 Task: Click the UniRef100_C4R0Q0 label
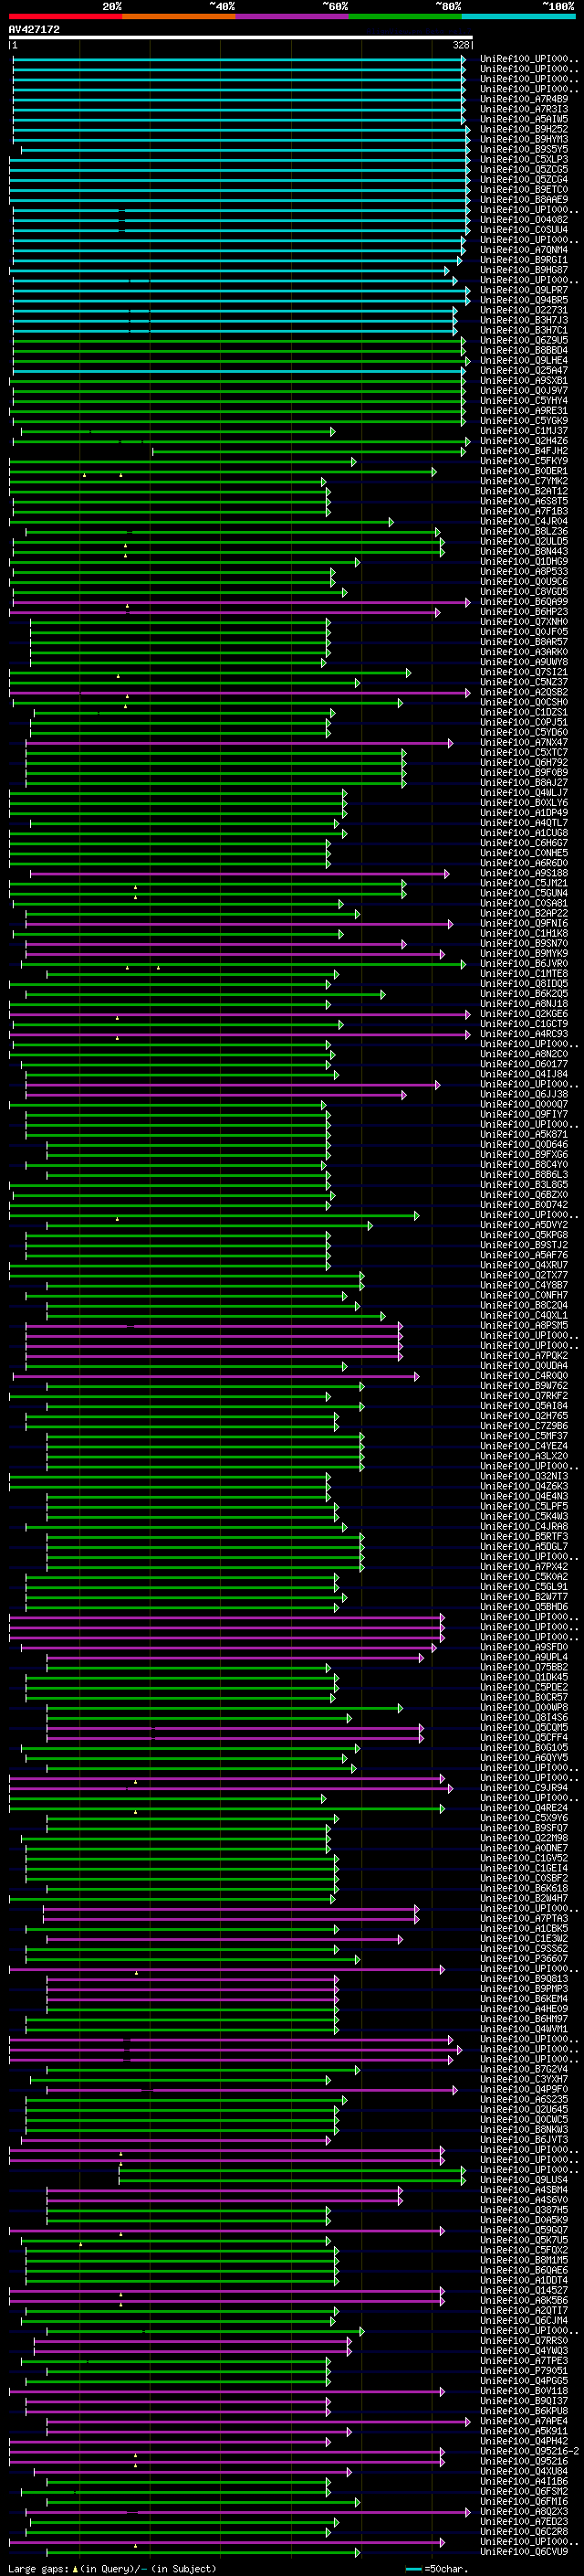(524, 1376)
